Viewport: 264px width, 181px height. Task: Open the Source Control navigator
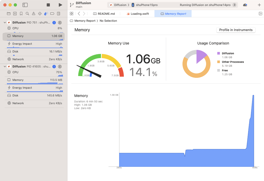15,14
